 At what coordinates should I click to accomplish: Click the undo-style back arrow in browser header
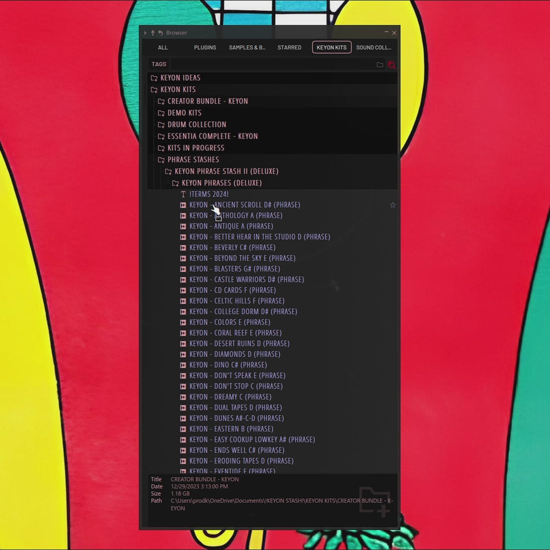click(160, 33)
